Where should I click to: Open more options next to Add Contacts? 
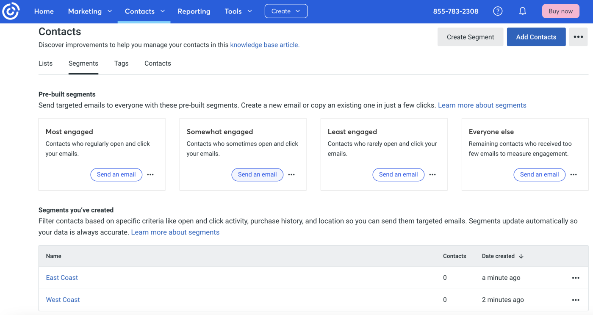(578, 37)
